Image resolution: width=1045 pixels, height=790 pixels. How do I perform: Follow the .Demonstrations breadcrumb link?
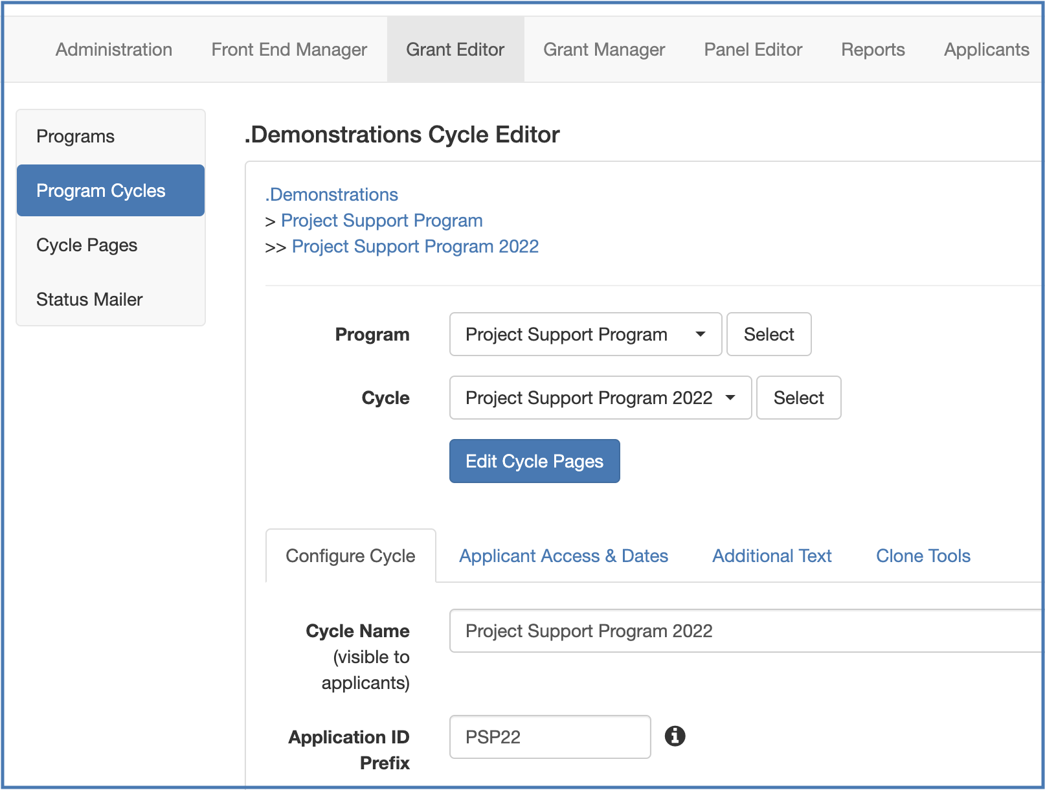tap(331, 195)
